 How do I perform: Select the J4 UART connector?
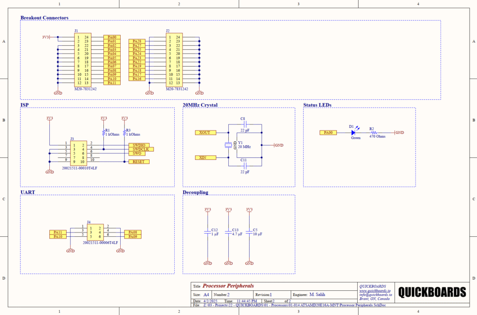[x=95, y=232]
